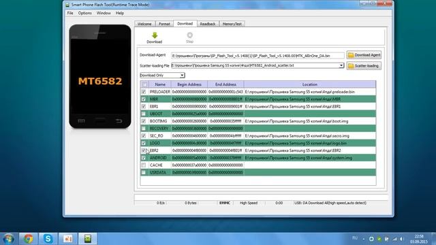The width and height of the screenshot is (436, 245).
Task: Open the MemoryTest tab
Action: coord(232,24)
